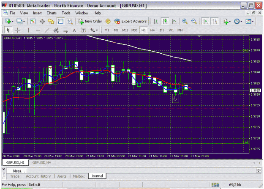The width and height of the screenshot is (264, 189).
Task: Open the Alerts tab
Action: coord(62,176)
